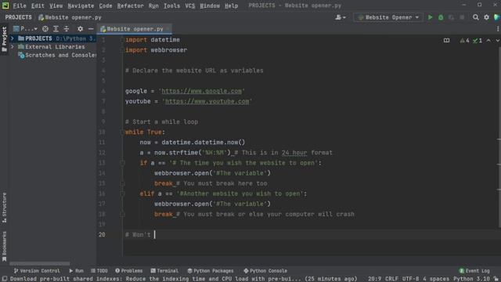501x282 pixels.
Task: Open the TODO tool window
Action: 99,271
